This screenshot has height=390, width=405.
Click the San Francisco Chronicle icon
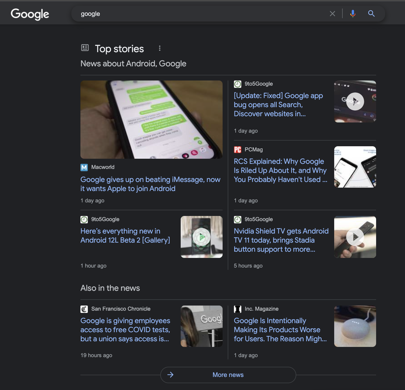point(84,309)
